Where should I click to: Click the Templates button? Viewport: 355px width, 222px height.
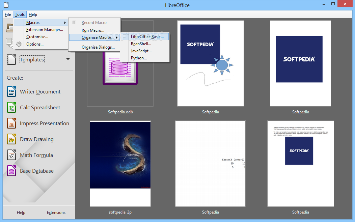(x=32, y=59)
